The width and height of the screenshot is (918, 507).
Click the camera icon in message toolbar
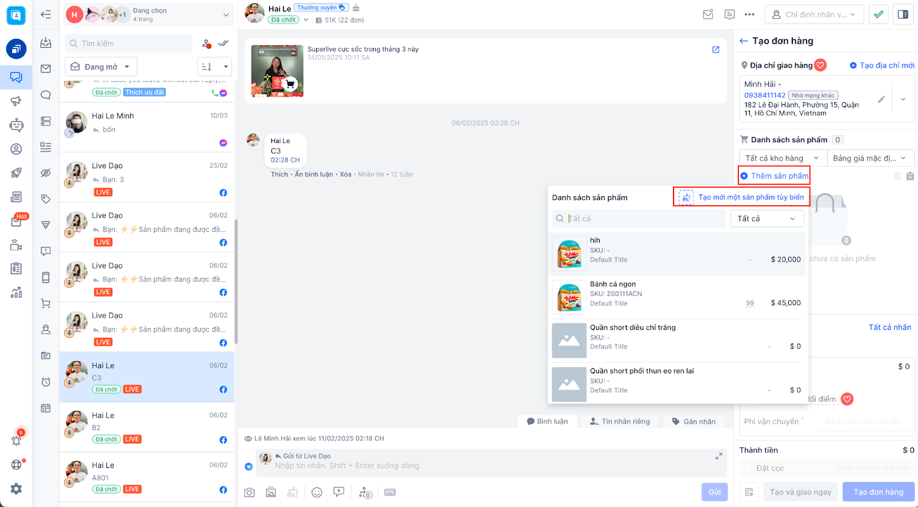pyautogui.click(x=250, y=492)
